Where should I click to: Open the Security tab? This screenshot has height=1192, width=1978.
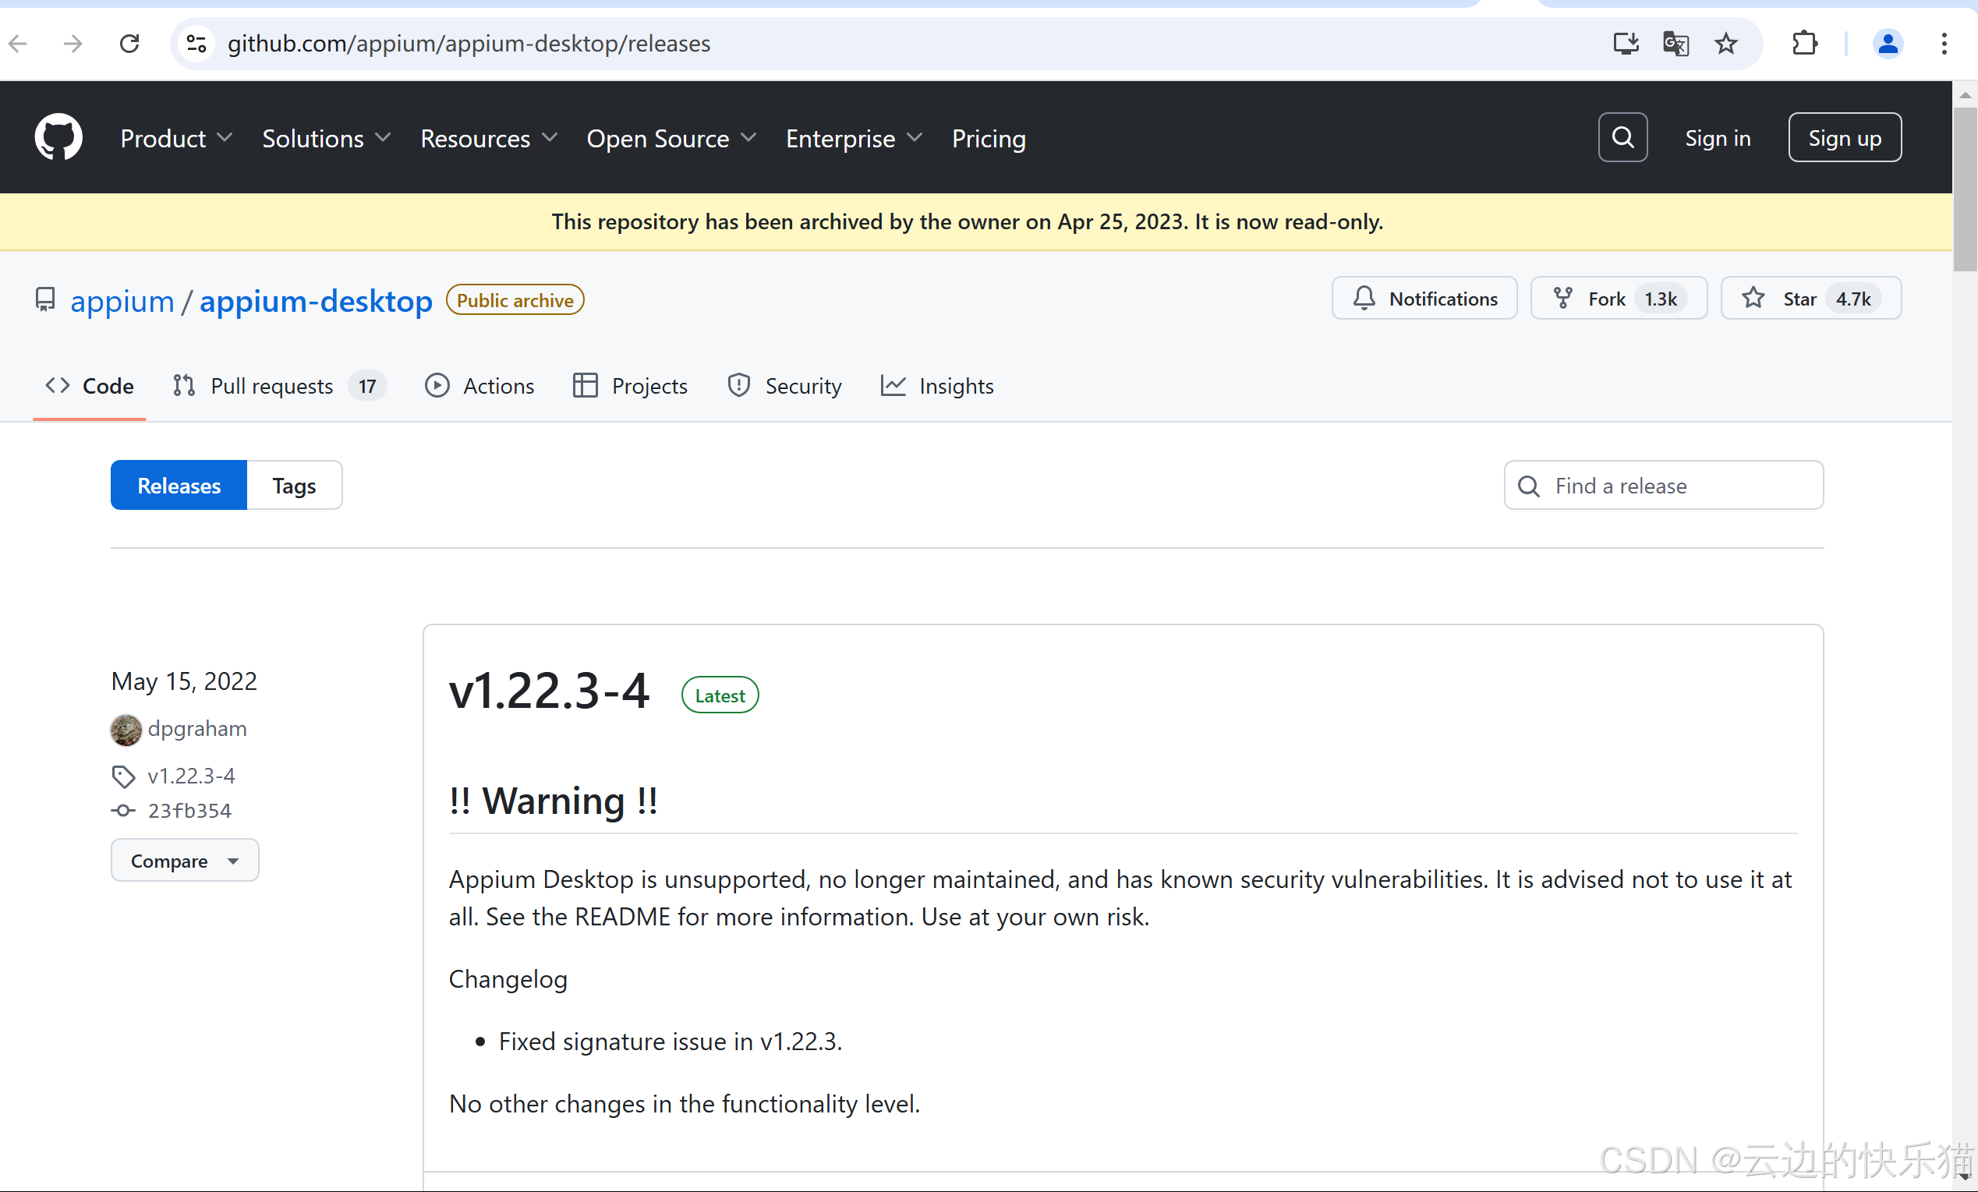coord(784,386)
